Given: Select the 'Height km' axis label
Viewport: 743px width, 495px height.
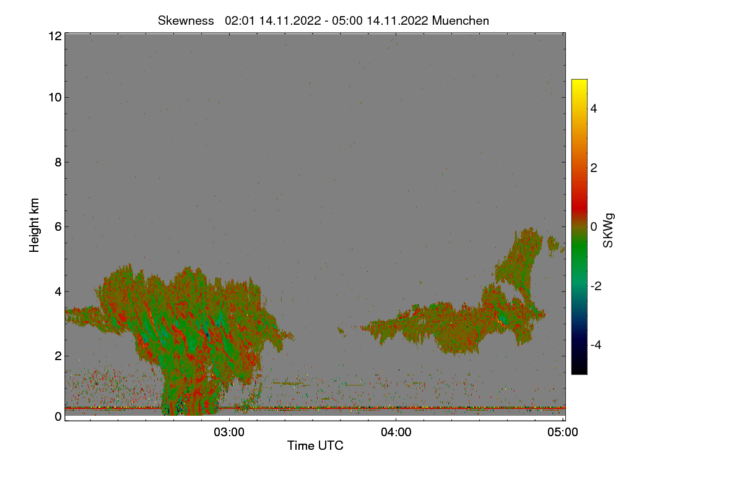Looking at the screenshot, I should point(35,225).
